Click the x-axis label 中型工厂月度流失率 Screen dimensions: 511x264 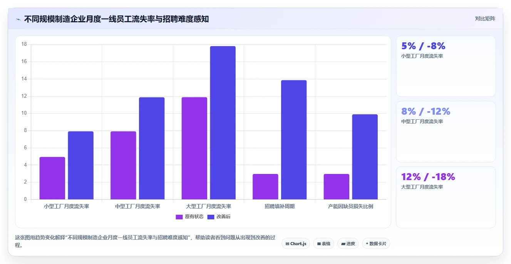tap(137, 206)
